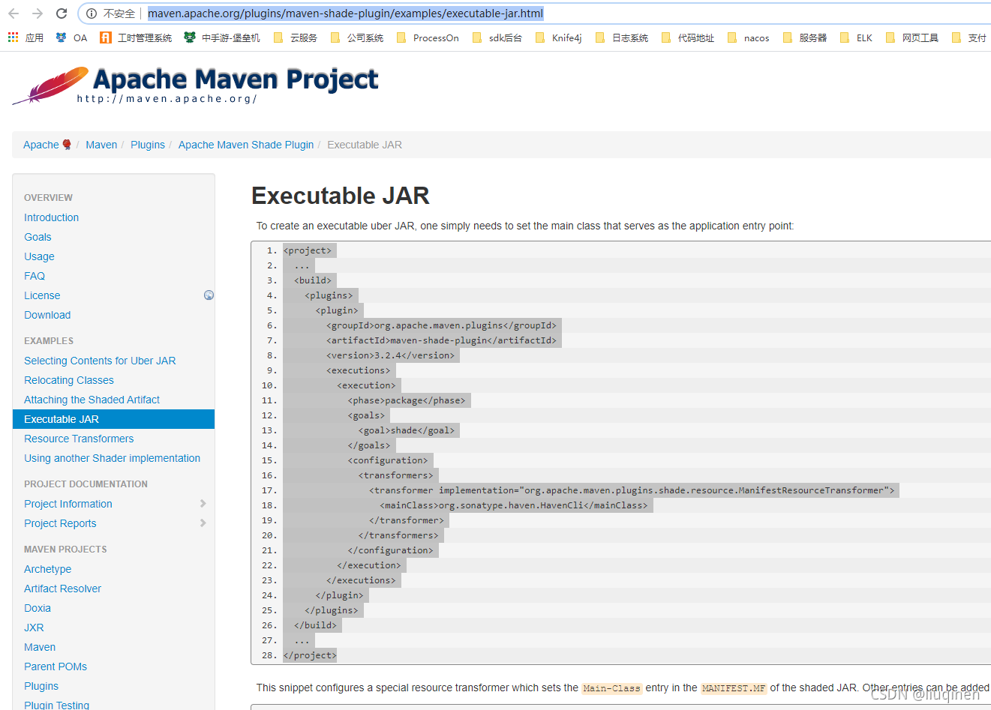Open the 云服务 bookmark folder
Image resolution: width=991 pixels, height=710 pixels.
click(296, 37)
